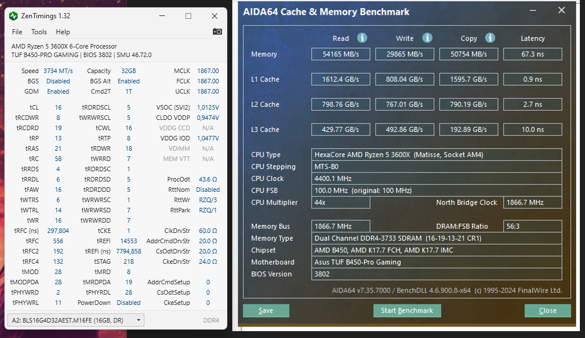Click the tREFI value 14553
The image size is (585, 338).
click(128, 241)
